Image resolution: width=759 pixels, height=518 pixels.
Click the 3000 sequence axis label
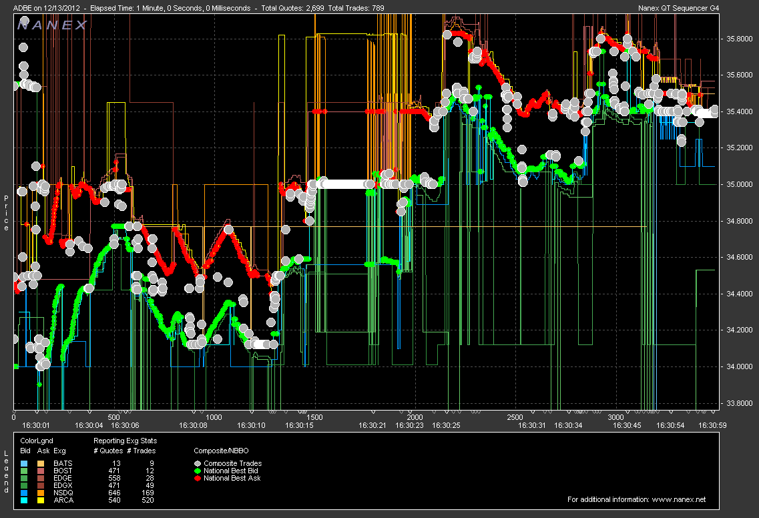coord(615,417)
